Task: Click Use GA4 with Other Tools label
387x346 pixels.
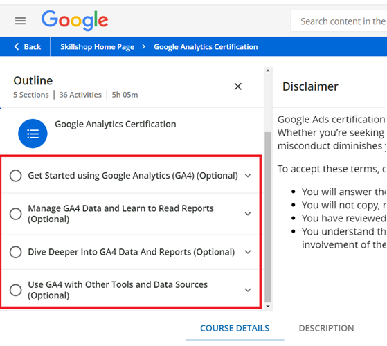Action: click(118, 290)
